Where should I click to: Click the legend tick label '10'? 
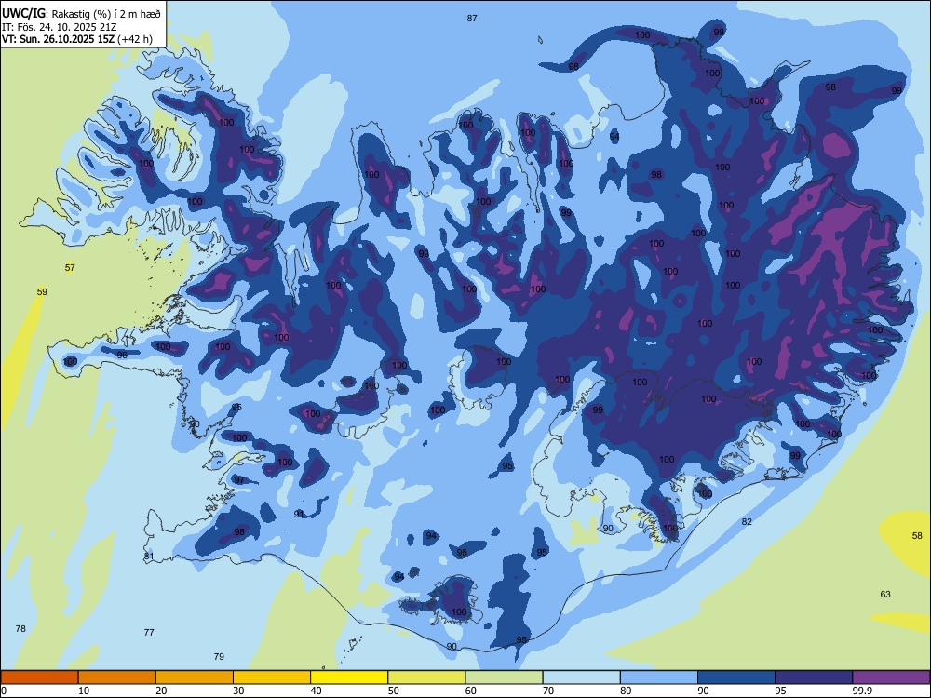click(x=84, y=691)
